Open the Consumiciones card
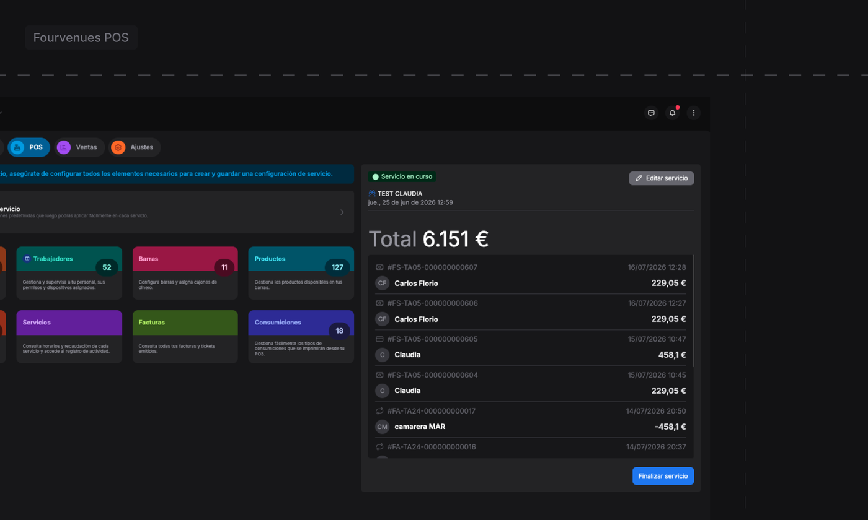Viewport: 868px width, 520px height. 301,337
